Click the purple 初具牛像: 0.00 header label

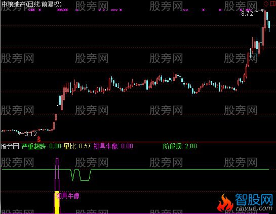(113, 146)
